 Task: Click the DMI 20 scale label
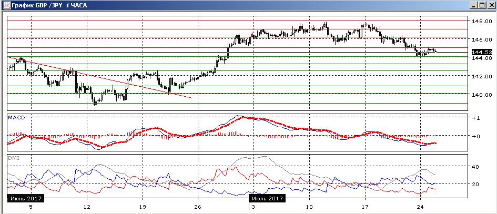476,184
